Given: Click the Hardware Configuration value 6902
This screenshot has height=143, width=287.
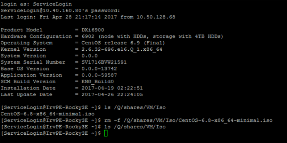Looking at the screenshot, I should 88,37.
